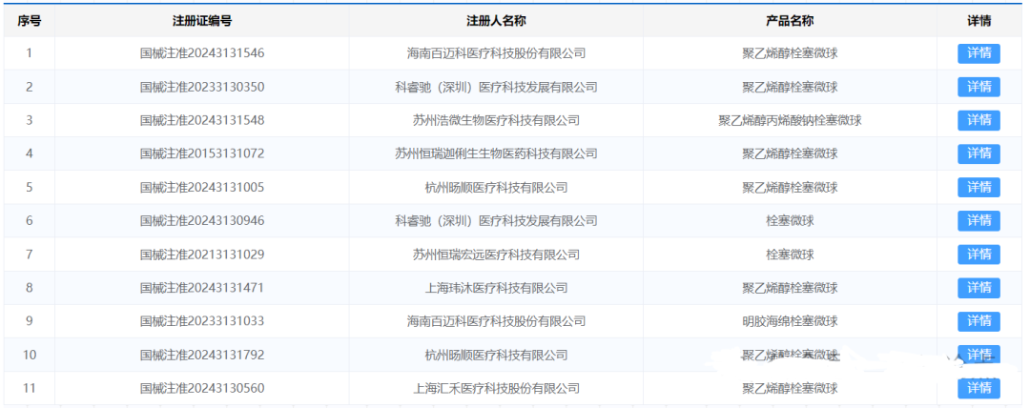Click 详情 button for row 1 (国械注准20243131546)

pyautogui.click(x=978, y=53)
